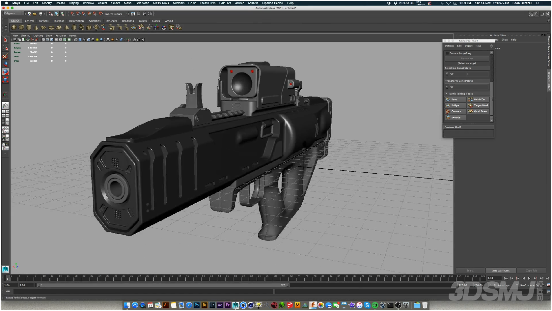Click the FT freeze transformations shelf icon

[156, 28]
